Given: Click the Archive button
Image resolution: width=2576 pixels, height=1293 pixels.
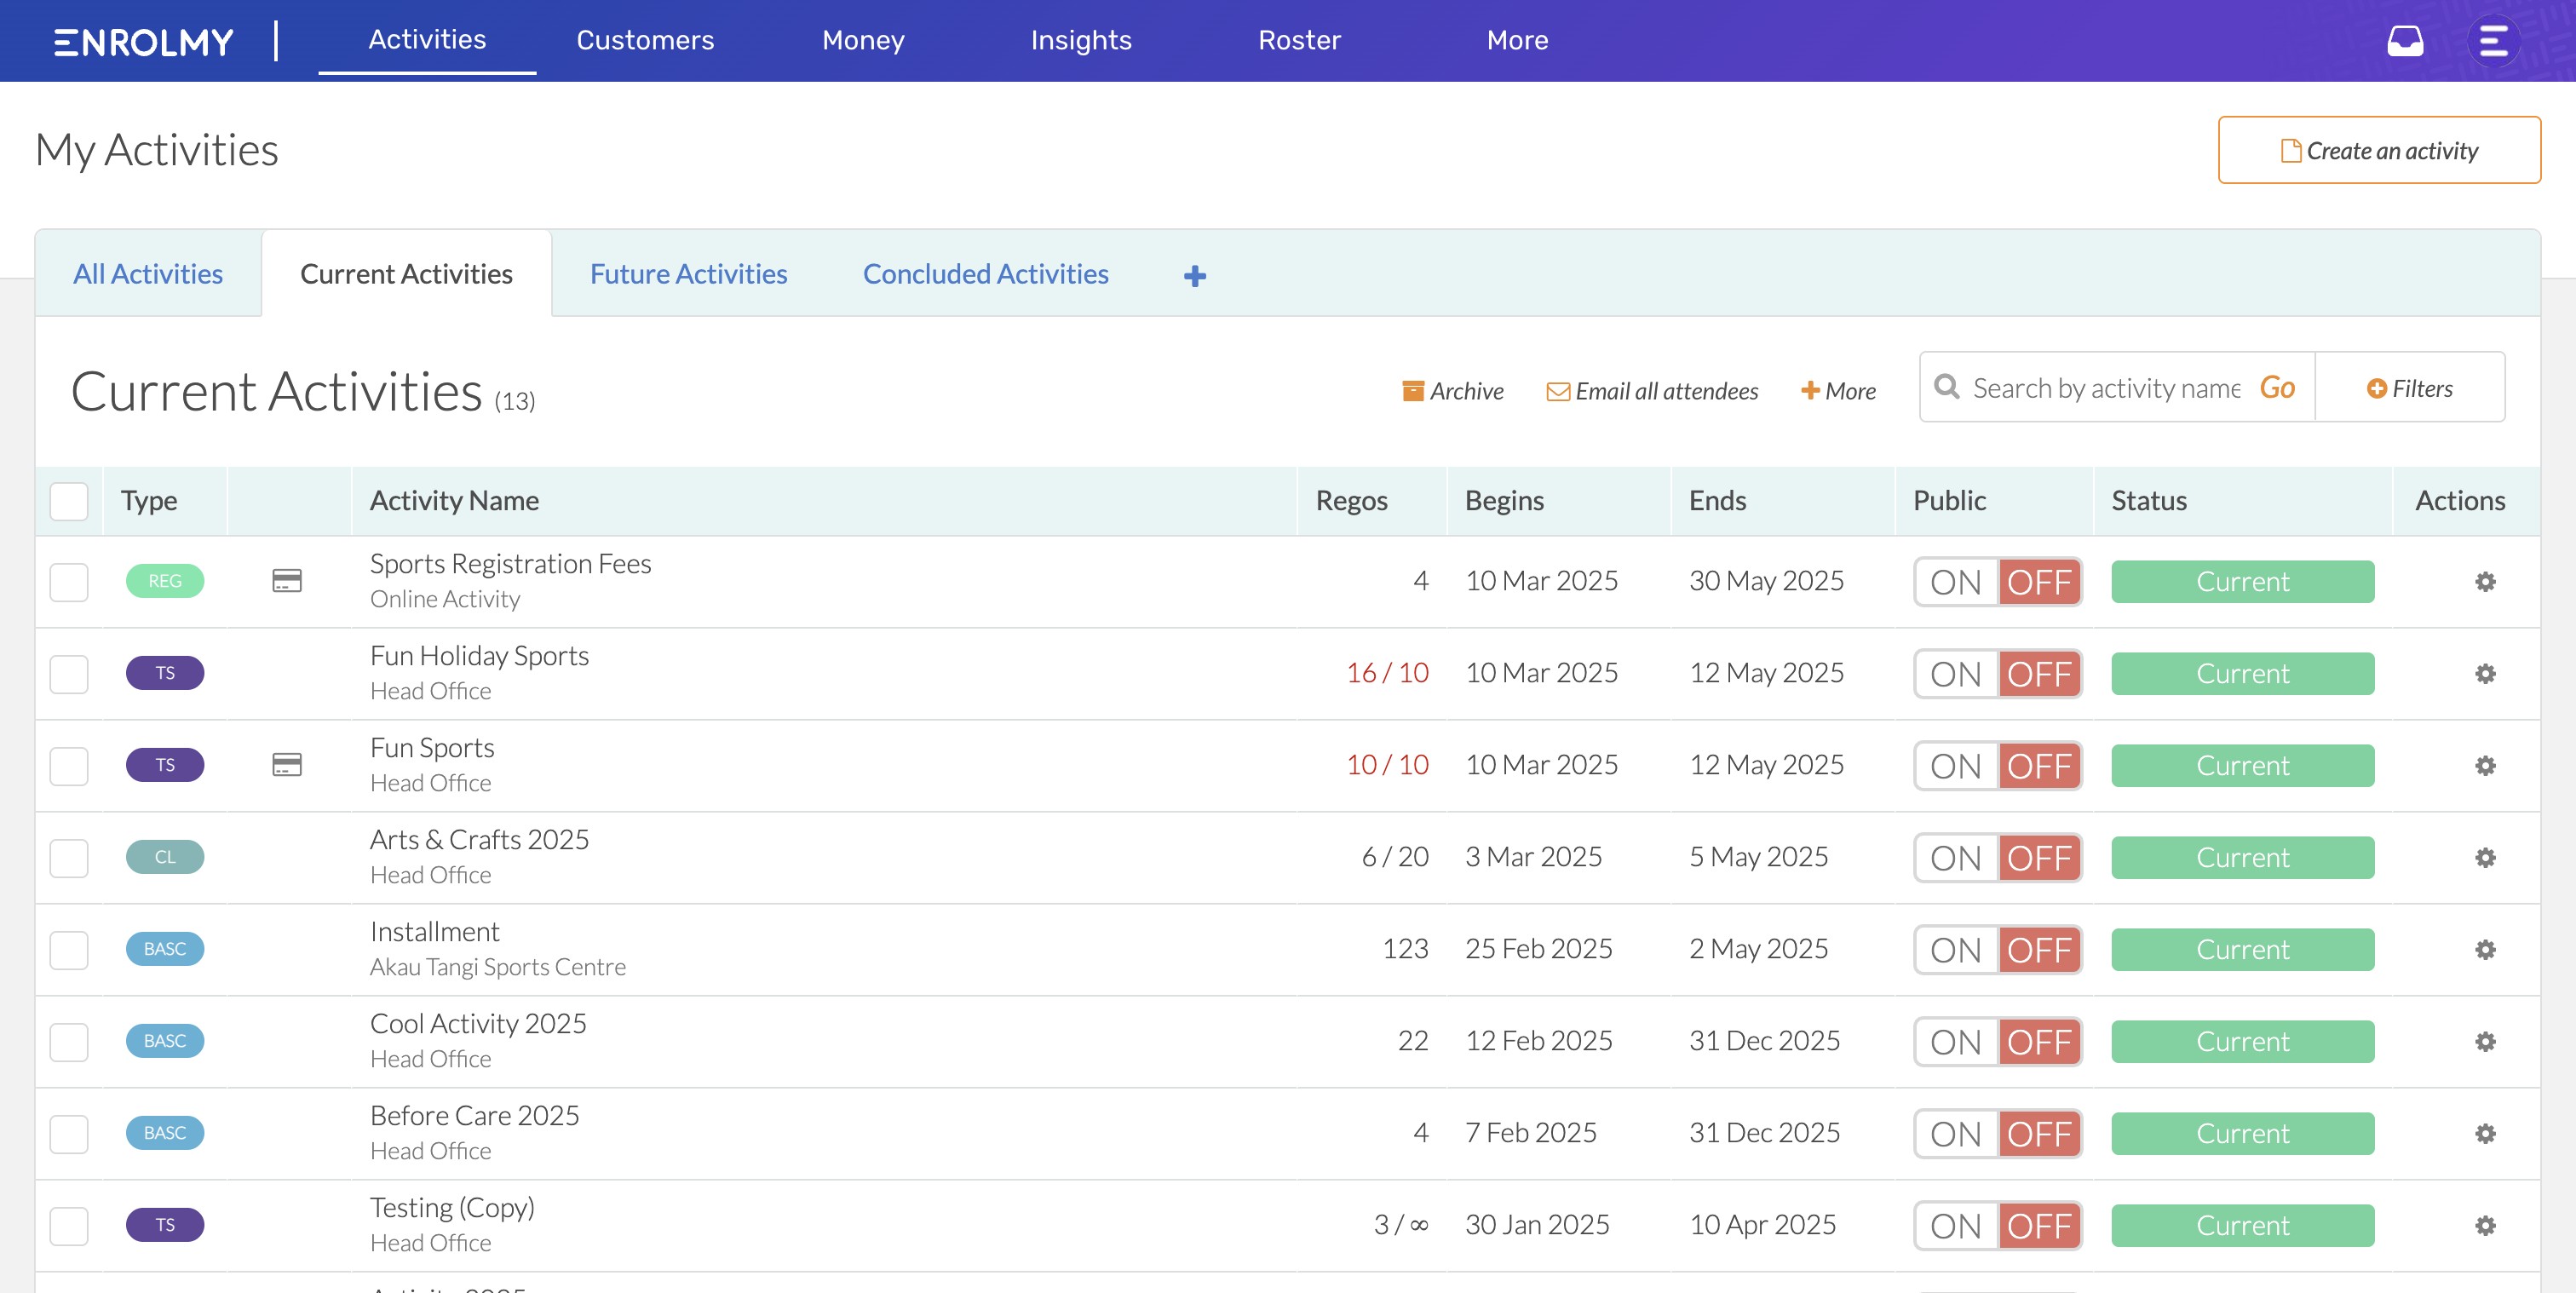Looking at the screenshot, I should pos(1452,391).
